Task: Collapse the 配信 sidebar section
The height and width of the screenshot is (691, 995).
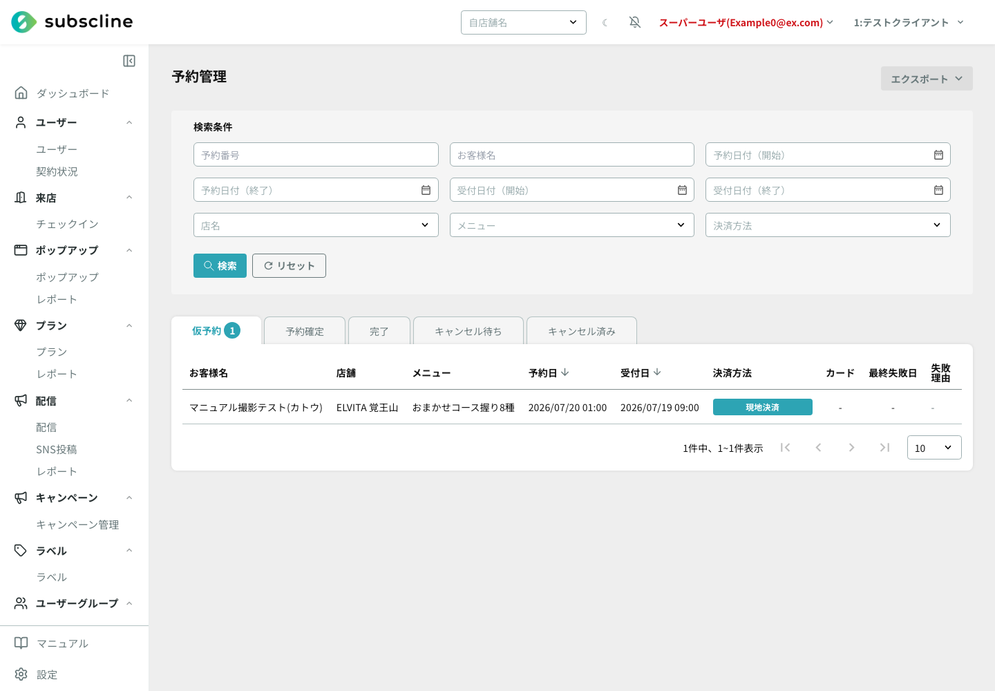Action: tap(129, 401)
